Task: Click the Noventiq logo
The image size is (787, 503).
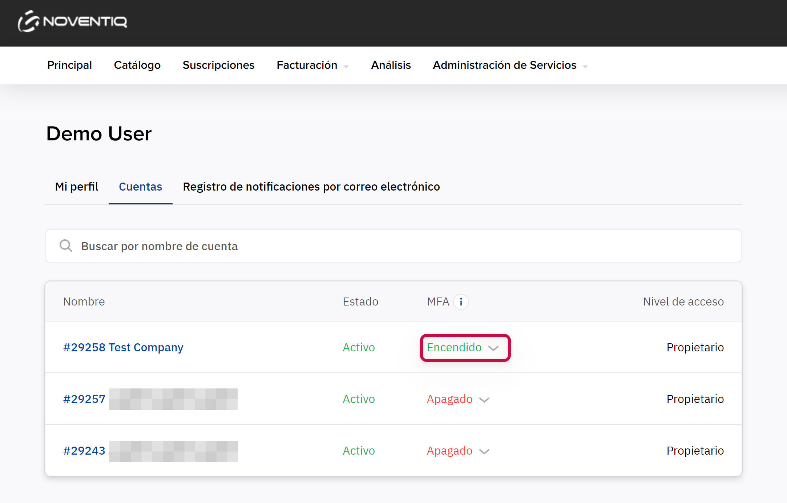Action: point(73,21)
